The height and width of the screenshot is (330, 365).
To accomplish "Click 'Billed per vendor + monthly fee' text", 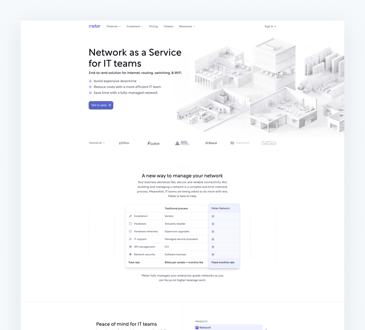I will tap(184, 262).
